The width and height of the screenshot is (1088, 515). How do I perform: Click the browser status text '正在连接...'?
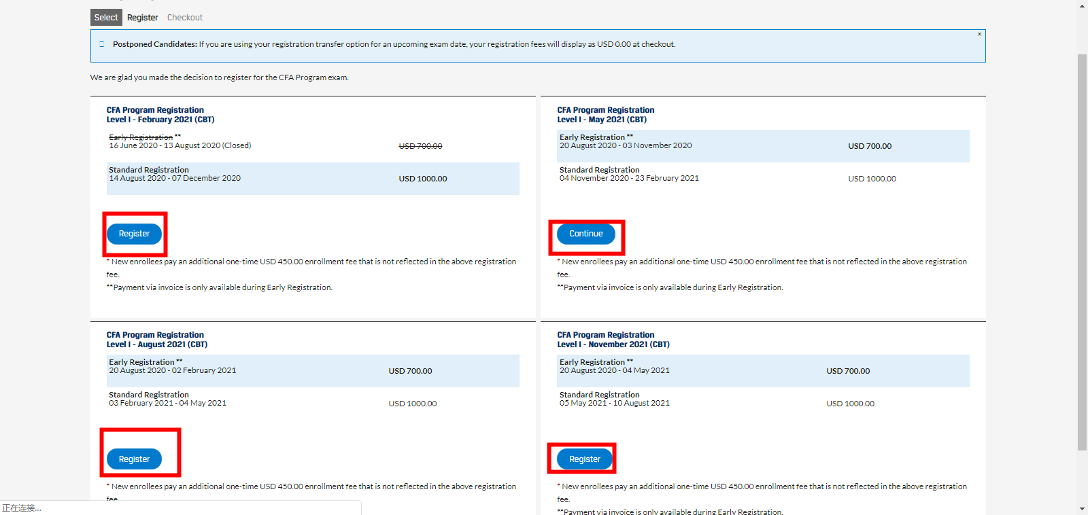tap(22, 508)
